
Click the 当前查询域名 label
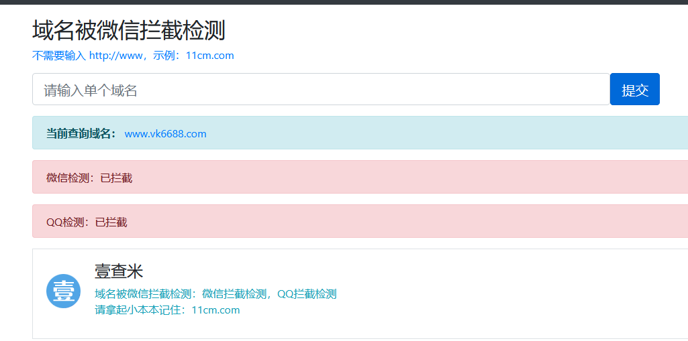point(81,133)
